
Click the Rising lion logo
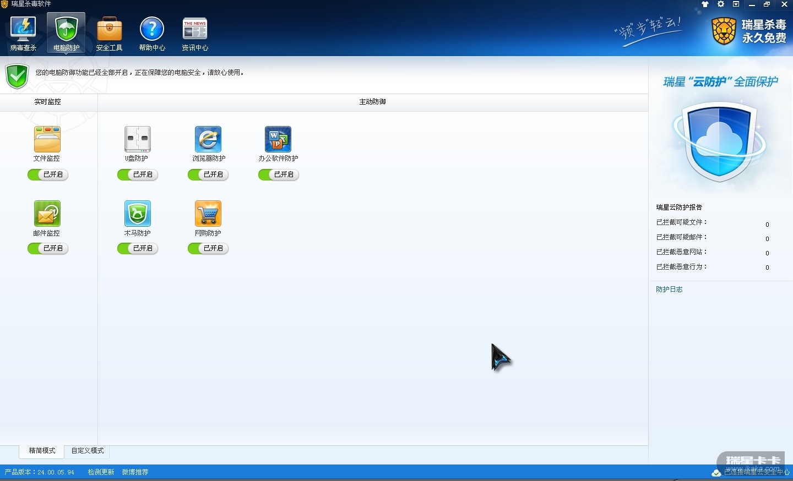click(x=724, y=31)
